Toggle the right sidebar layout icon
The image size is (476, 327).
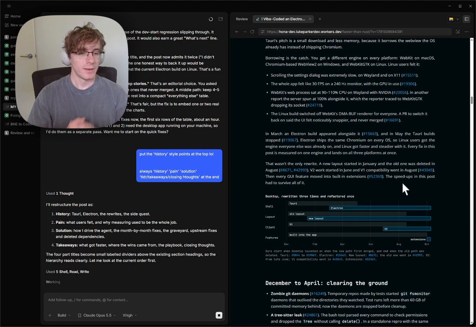pos(466,19)
